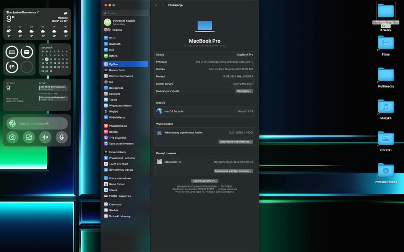Click the voice waveform button in ChatGPT widget
This screenshot has height=252, width=404.
[x=45, y=137]
